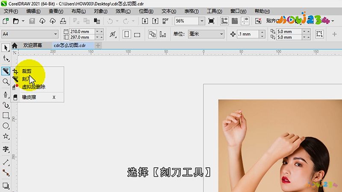Click the Redo arrow
Image resolution: width=342 pixels, height=192 pixels.
126,21
